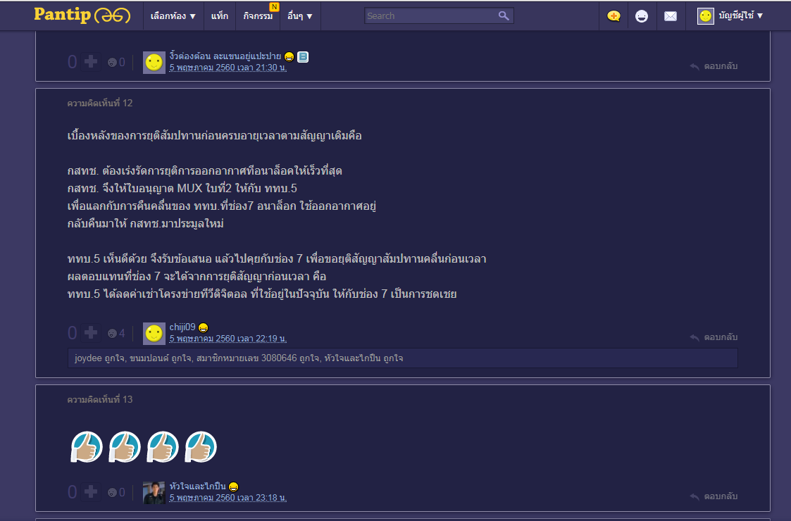Screen dimensions: 791x521
Task: Open profile link จิ๋วต่องต้อน ละแขนอยู่แปะป่าย
Action: (x=225, y=56)
